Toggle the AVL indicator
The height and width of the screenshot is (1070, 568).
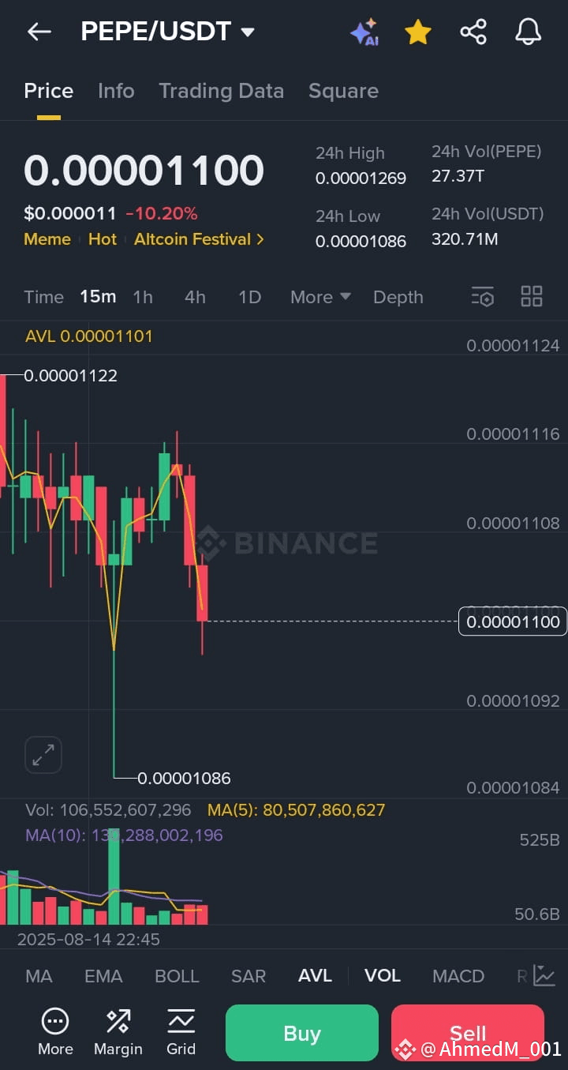coord(315,976)
